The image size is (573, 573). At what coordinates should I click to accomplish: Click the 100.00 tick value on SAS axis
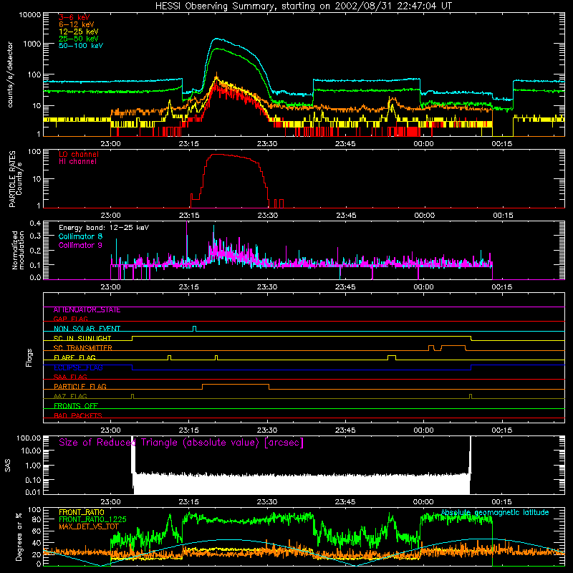(x=29, y=438)
